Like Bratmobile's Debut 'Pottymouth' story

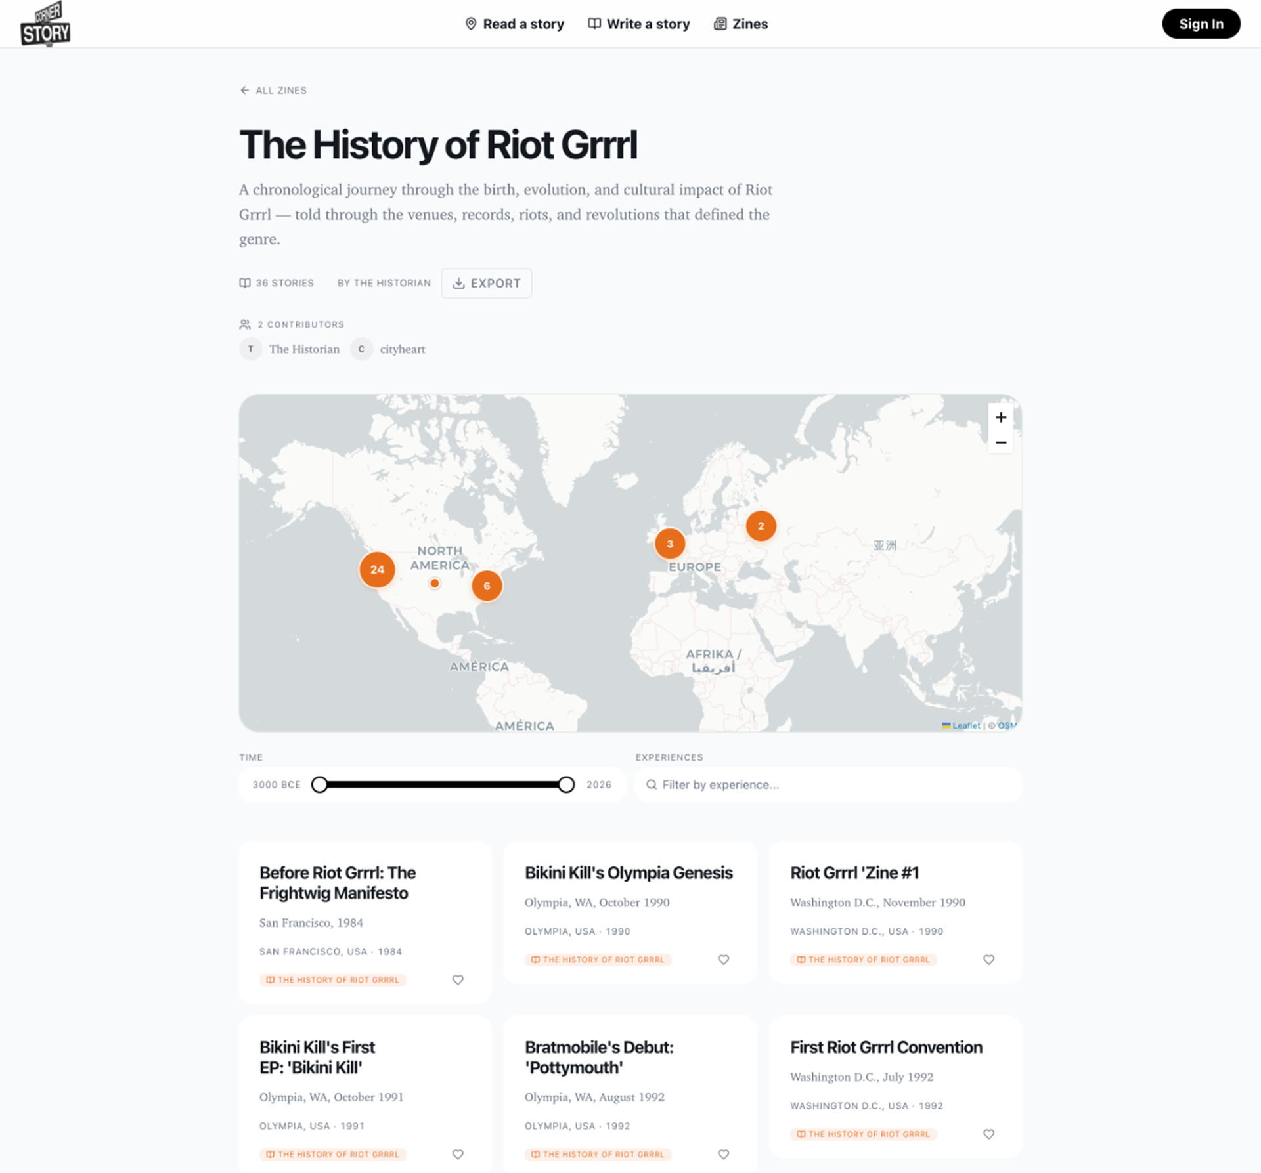pyautogui.click(x=723, y=1154)
